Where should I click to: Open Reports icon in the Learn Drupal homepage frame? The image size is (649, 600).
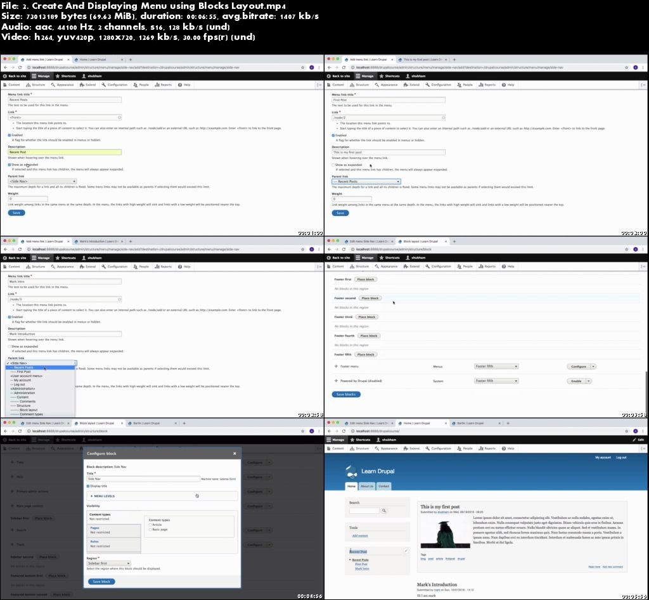[x=481, y=448]
